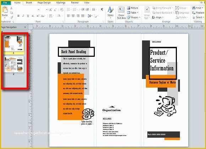Clear all text formatting
Viewport: 206px width, 149px height.
pos(61,10)
